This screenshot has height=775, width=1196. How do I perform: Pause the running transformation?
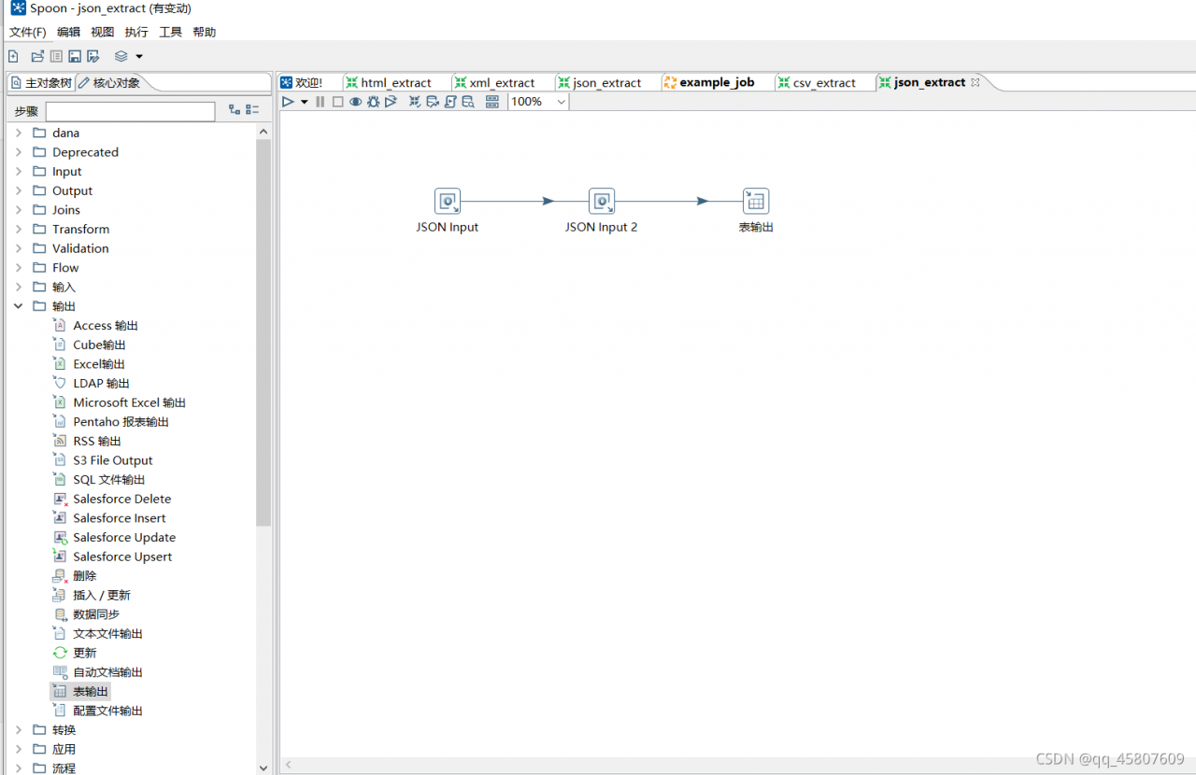pyautogui.click(x=320, y=102)
